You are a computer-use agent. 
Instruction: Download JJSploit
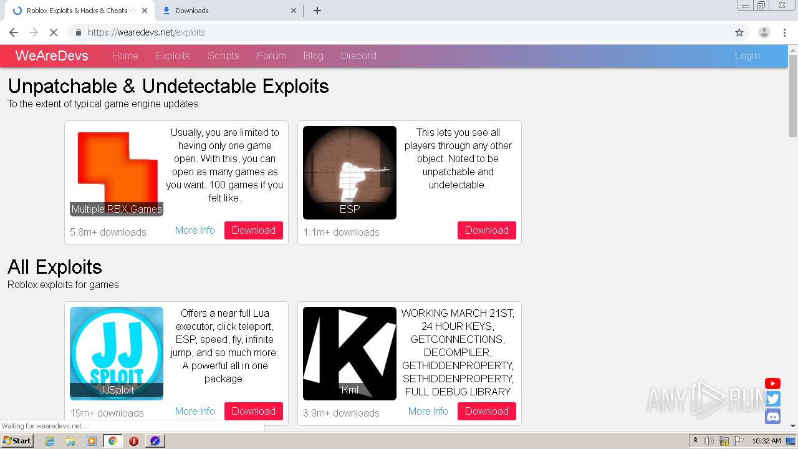(x=254, y=411)
